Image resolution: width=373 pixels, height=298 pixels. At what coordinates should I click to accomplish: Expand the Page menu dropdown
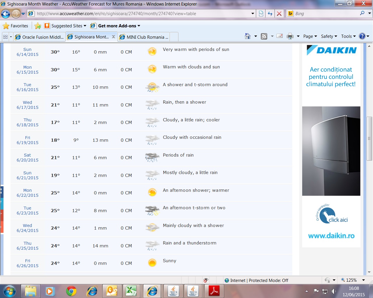(310, 36)
